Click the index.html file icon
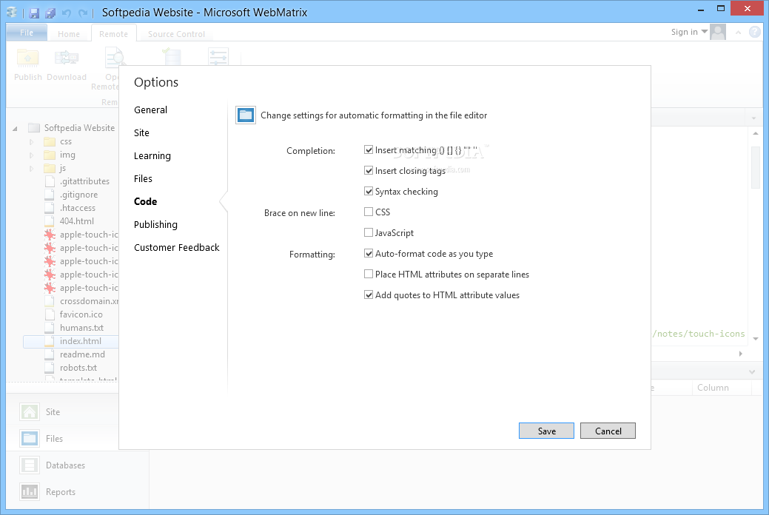The width and height of the screenshot is (769, 515). tap(50, 341)
